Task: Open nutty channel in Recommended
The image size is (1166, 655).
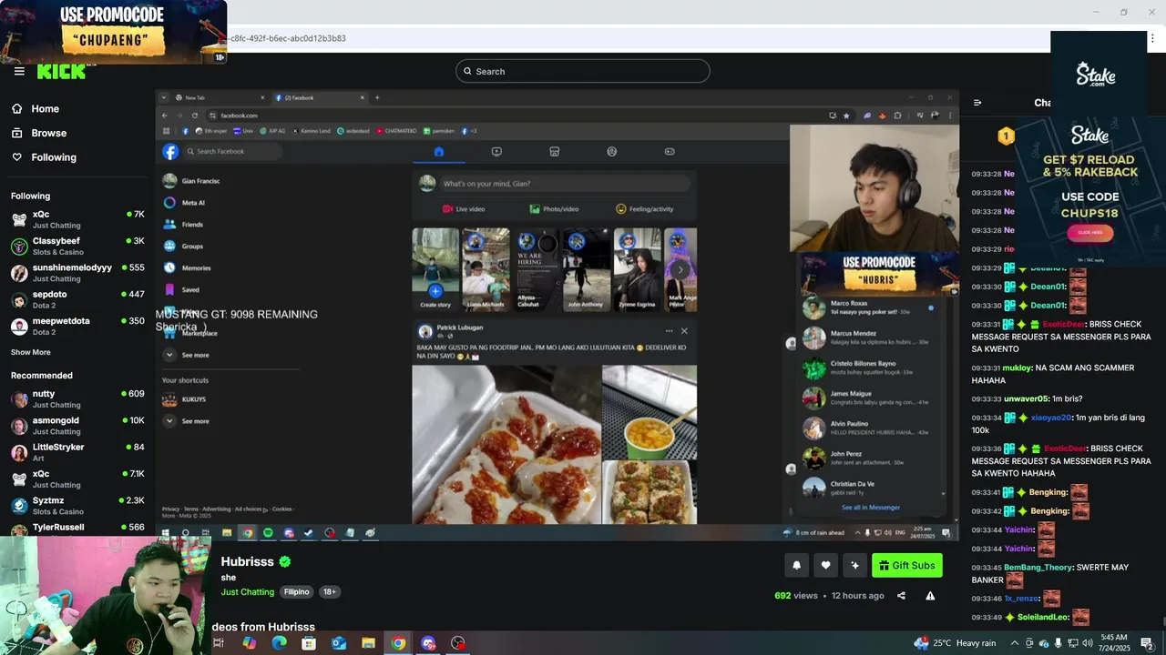Action: (x=77, y=398)
